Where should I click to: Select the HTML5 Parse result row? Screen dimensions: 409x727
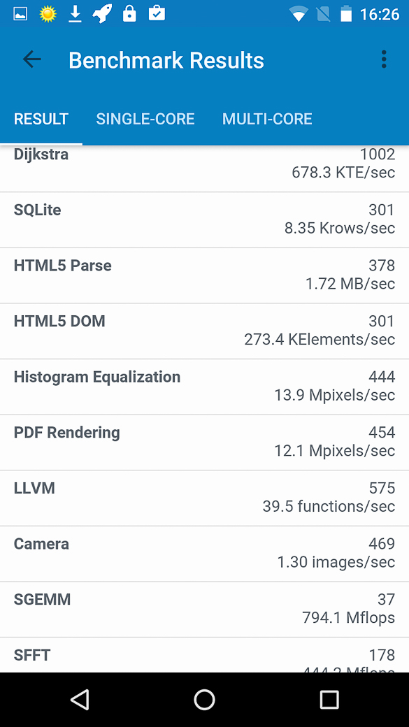pos(204,275)
